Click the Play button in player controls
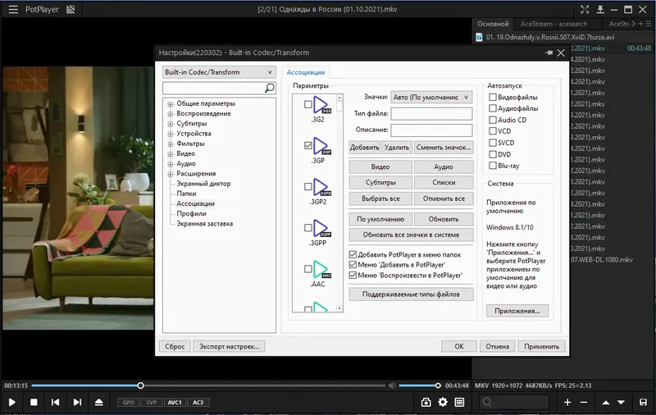The width and height of the screenshot is (656, 415). (x=12, y=402)
